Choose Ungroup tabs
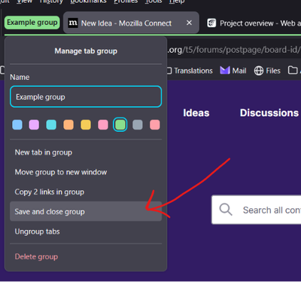The height and width of the screenshot is (282, 301). (86, 231)
